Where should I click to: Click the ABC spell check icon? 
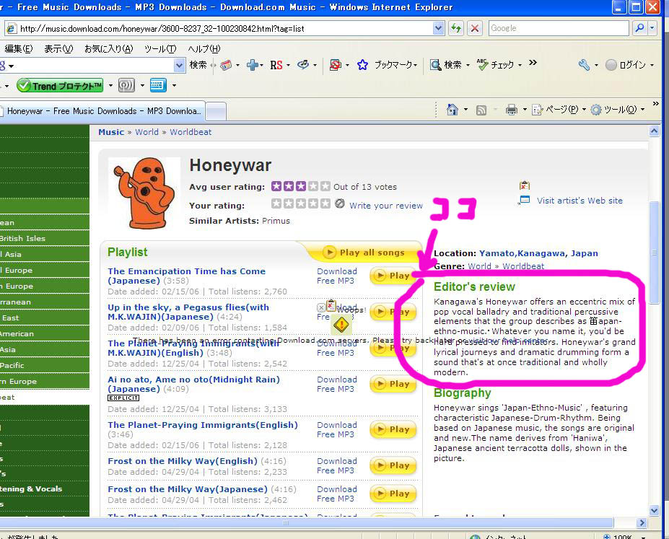point(483,65)
